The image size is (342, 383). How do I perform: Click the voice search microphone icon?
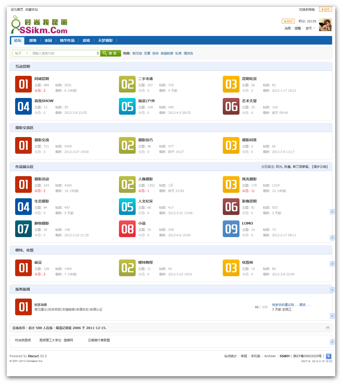pos(98,53)
